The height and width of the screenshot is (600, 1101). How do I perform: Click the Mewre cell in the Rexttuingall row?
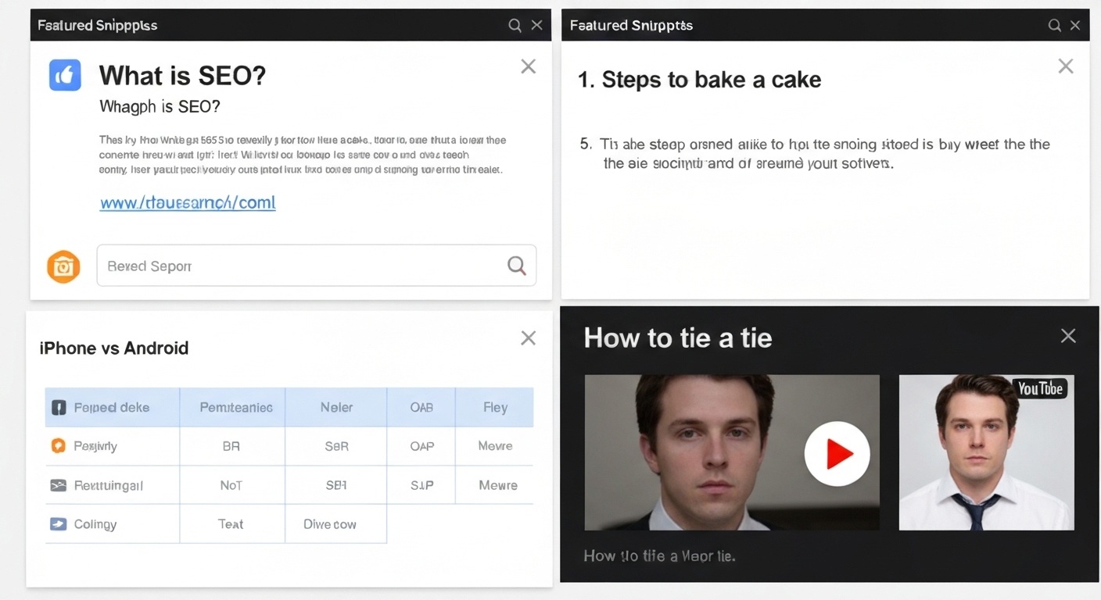pyautogui.click(x=497, y=485)
